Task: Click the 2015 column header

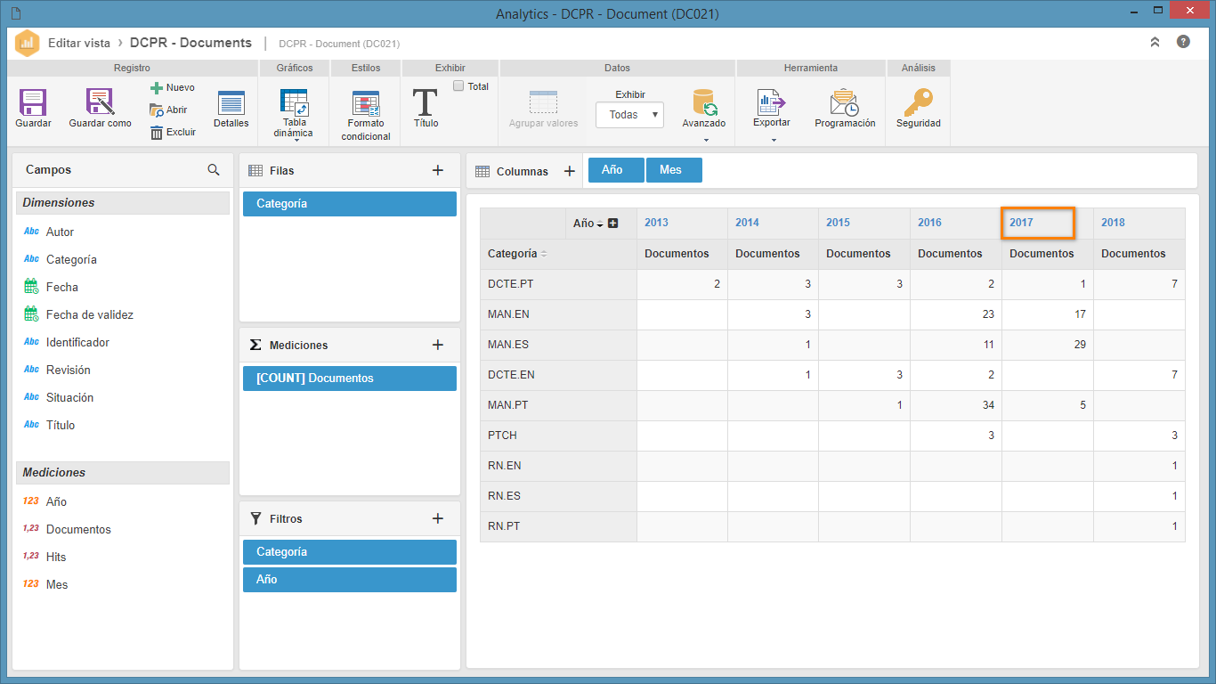Action: 838,223
